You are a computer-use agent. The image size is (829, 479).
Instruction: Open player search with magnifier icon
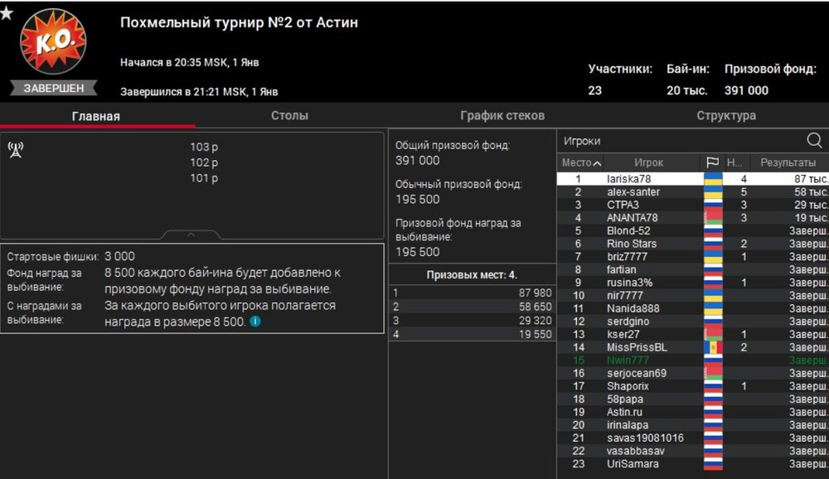(x=814, y=140)
